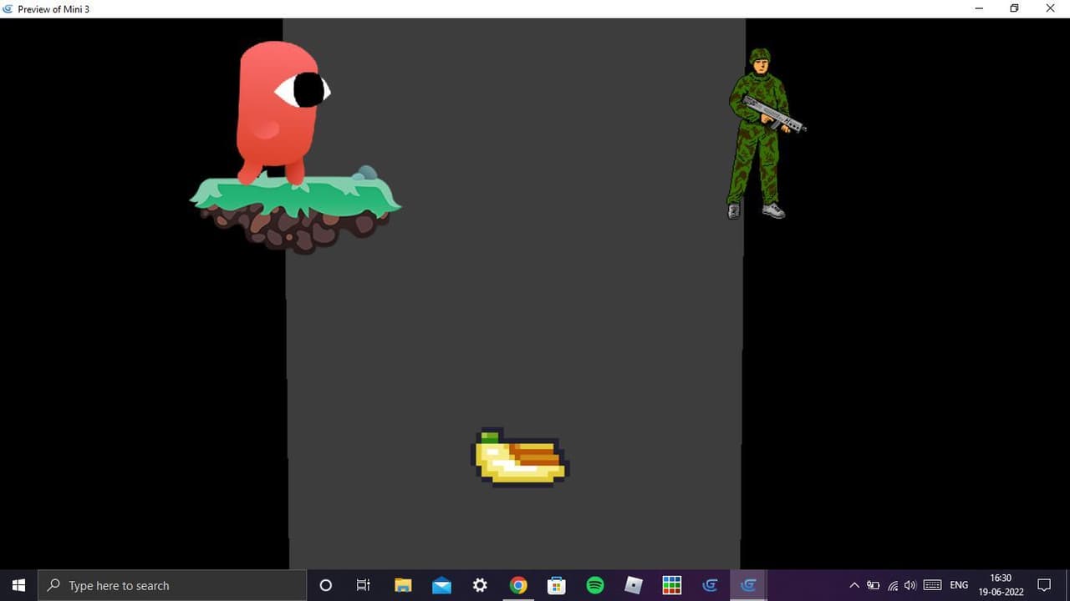Open the colorful grid app on taskbar
The image size is (1070, 601).
(672, 585)
